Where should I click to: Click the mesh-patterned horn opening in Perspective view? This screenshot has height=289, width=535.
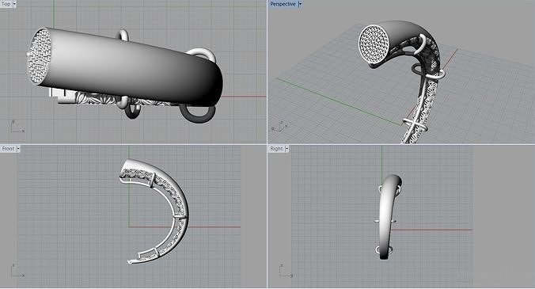point(374,44)
